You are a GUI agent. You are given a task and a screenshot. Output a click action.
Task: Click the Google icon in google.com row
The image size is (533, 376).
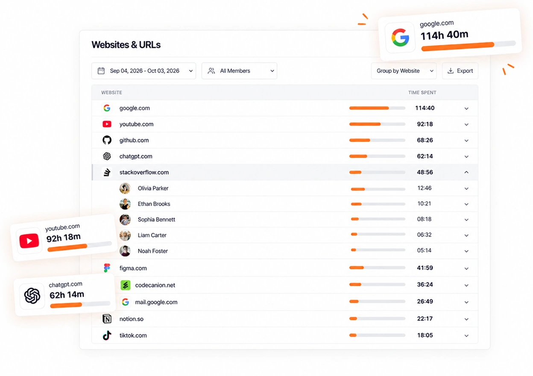pos(107,108)
